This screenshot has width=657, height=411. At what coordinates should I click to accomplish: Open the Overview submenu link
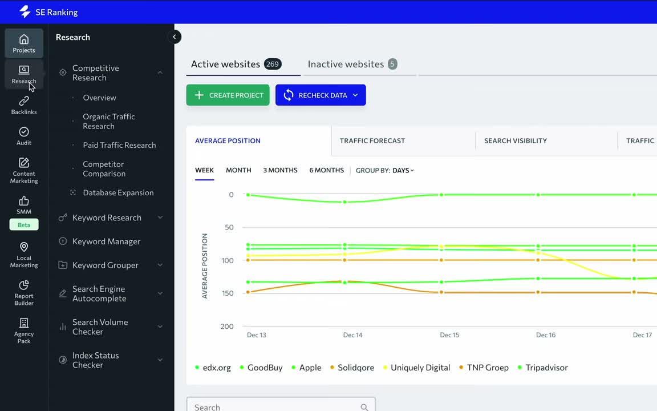(x=99, y=98)
